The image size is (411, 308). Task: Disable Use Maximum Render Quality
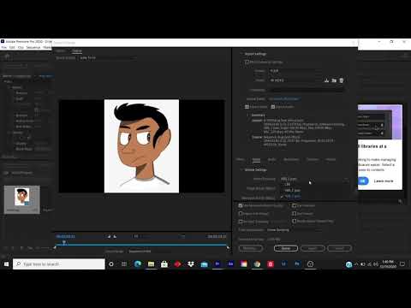pos(241,205)
